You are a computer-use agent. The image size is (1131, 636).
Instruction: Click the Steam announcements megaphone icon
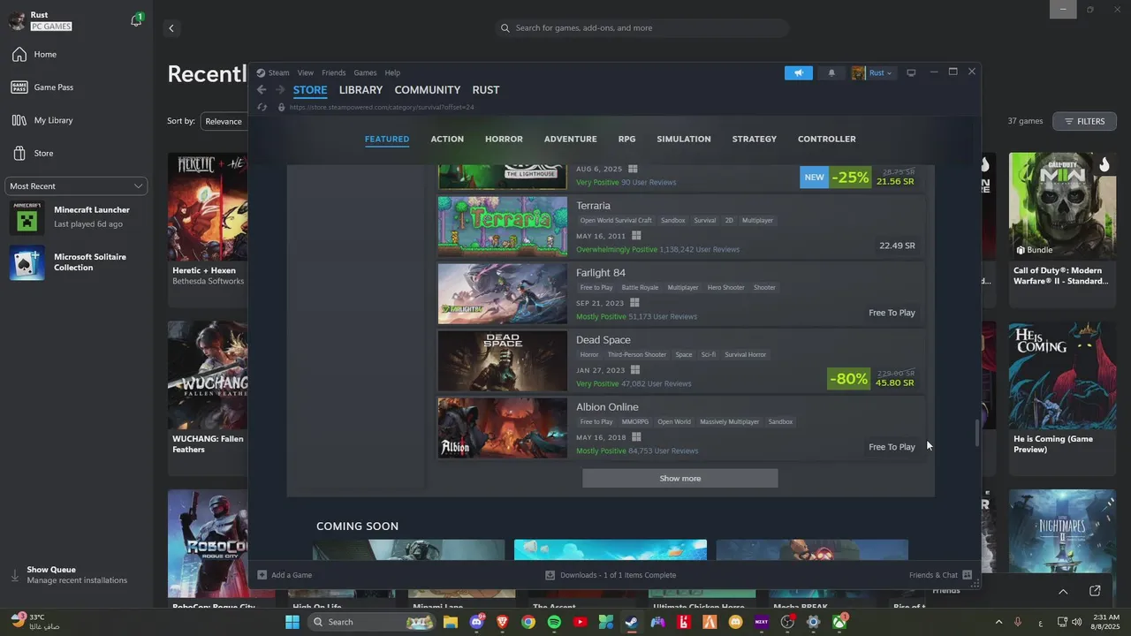pos(799,72)
